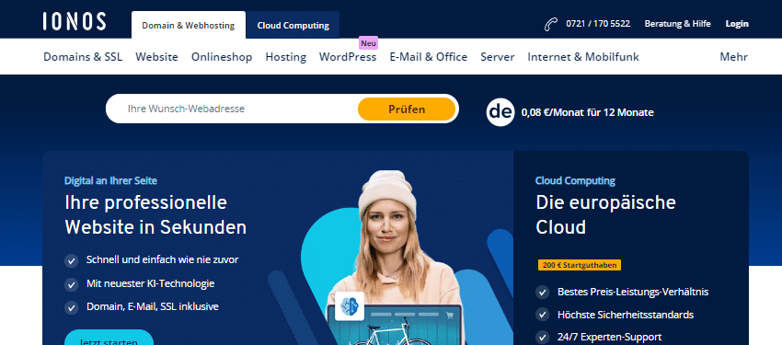Click text 'Höchste Sicherheitsstandards'
Screen dimensions: 782x345
click(626, 315)
